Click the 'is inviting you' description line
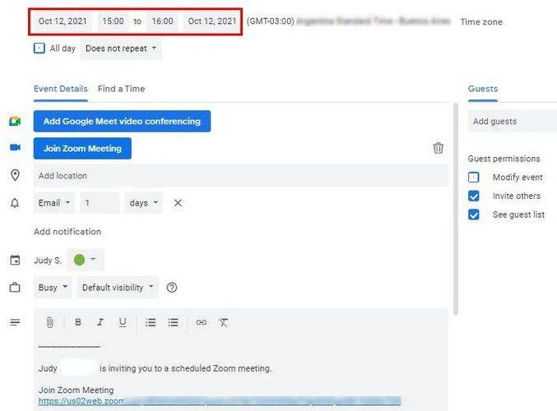Image resolution: width=557 pixels, height=411 pixels. 185,368
